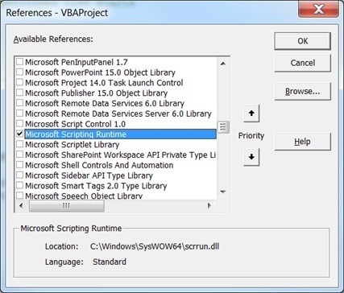The height and width of the screenshot is (293, 344).
Task: Select Microsoft PowerPoint 15.0 Object Library text
Action: pyautogui.click(x=100, y=72)
